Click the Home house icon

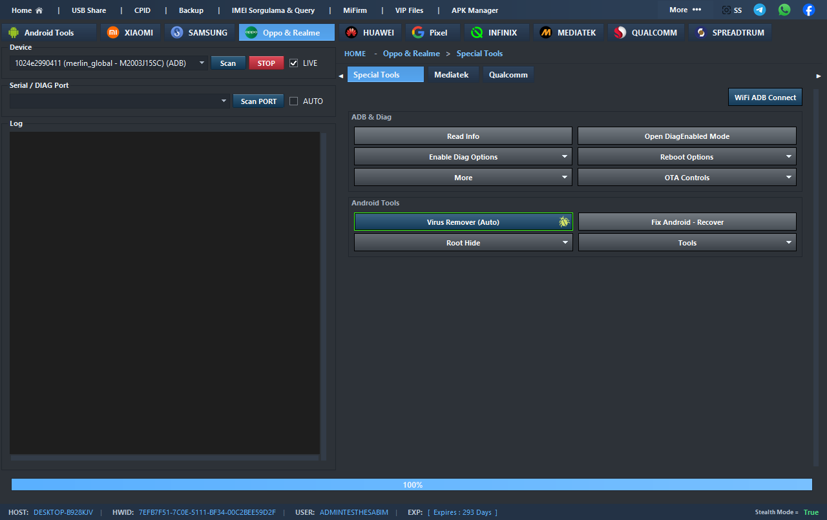(39, 10)
